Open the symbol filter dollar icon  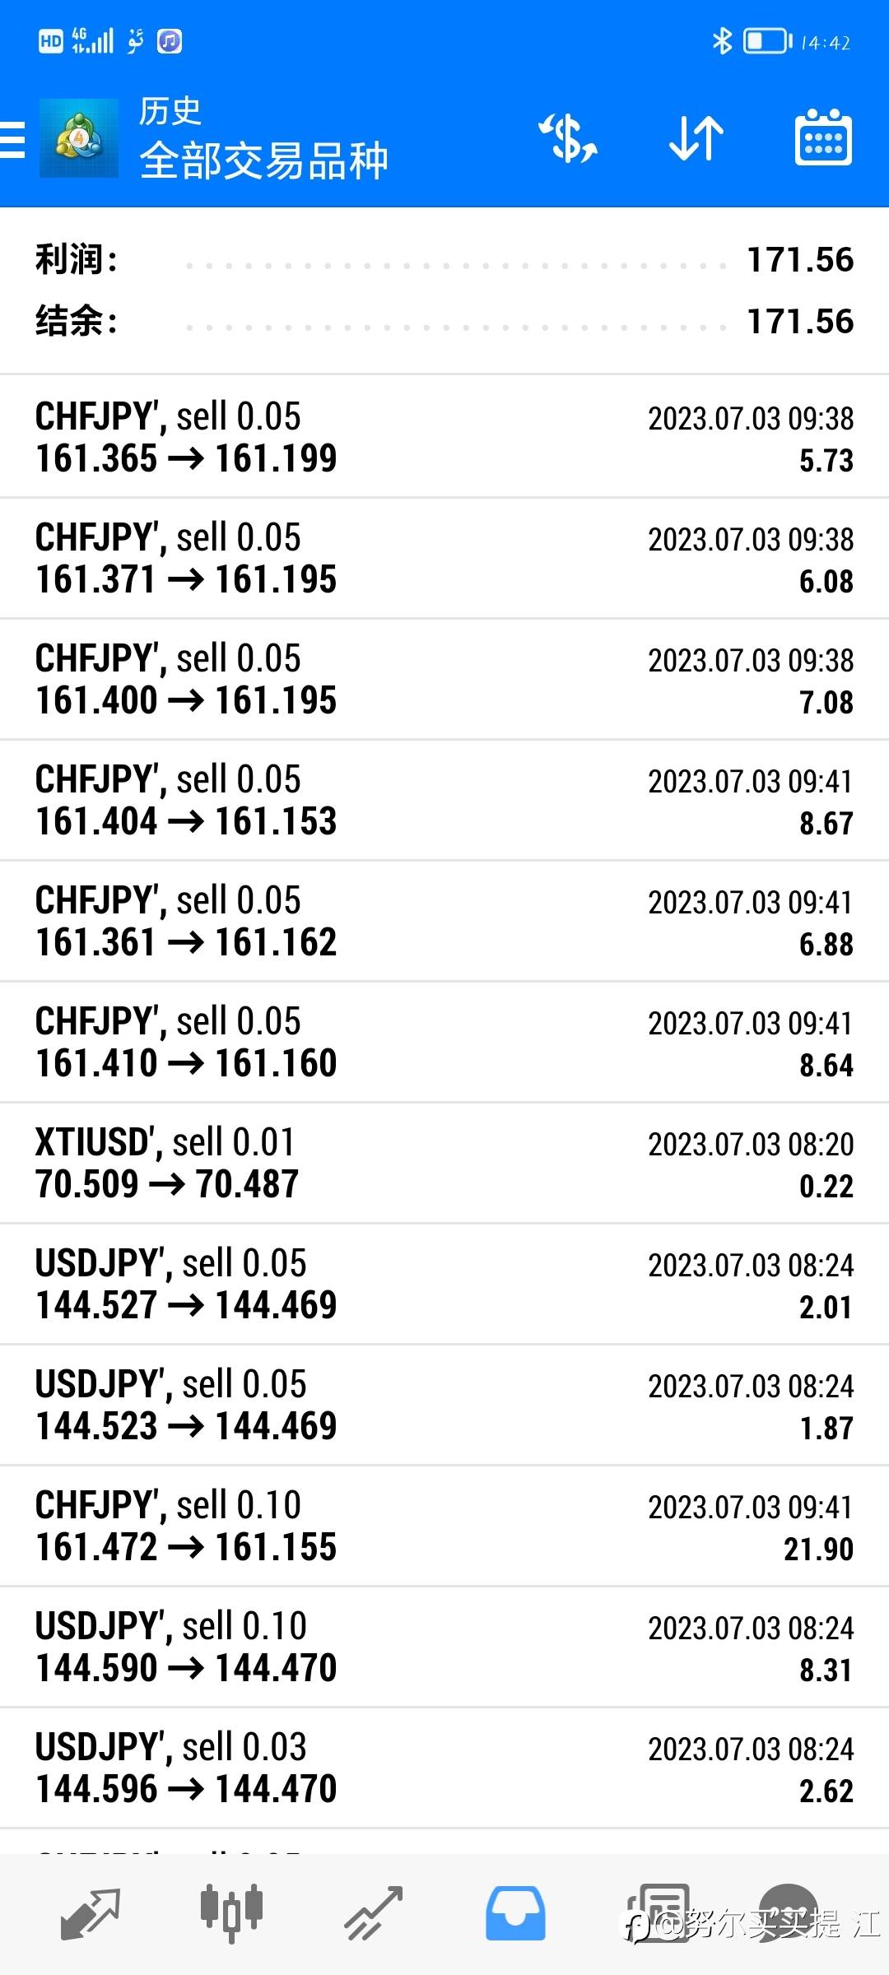click(568, 138)
